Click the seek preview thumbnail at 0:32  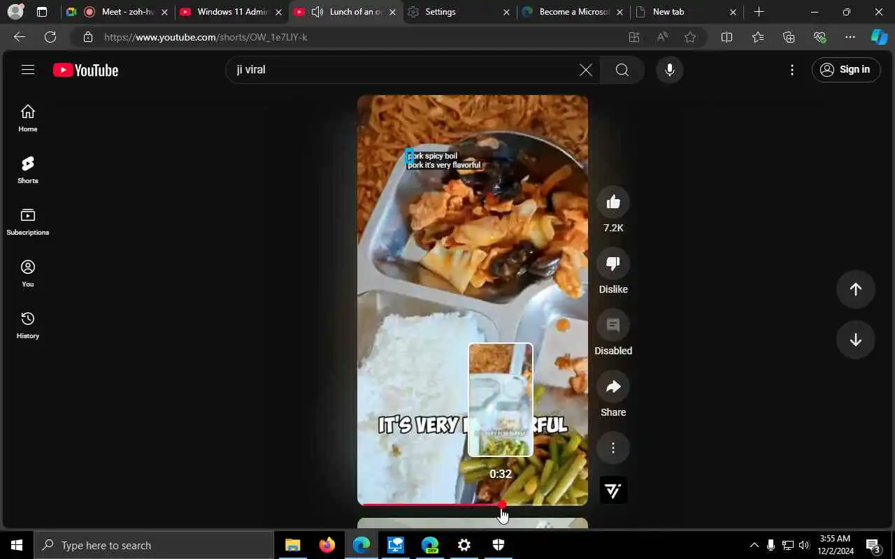pyautogui.click(x=501, y=400)
